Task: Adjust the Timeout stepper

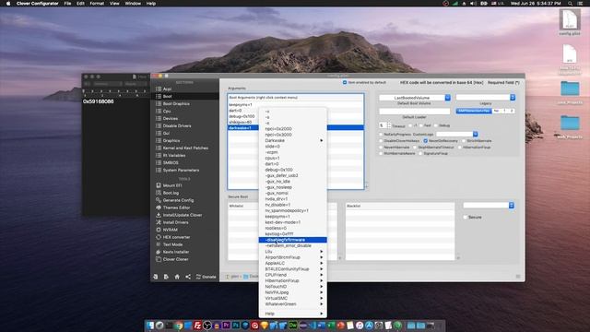Action: tap(389, 125)
